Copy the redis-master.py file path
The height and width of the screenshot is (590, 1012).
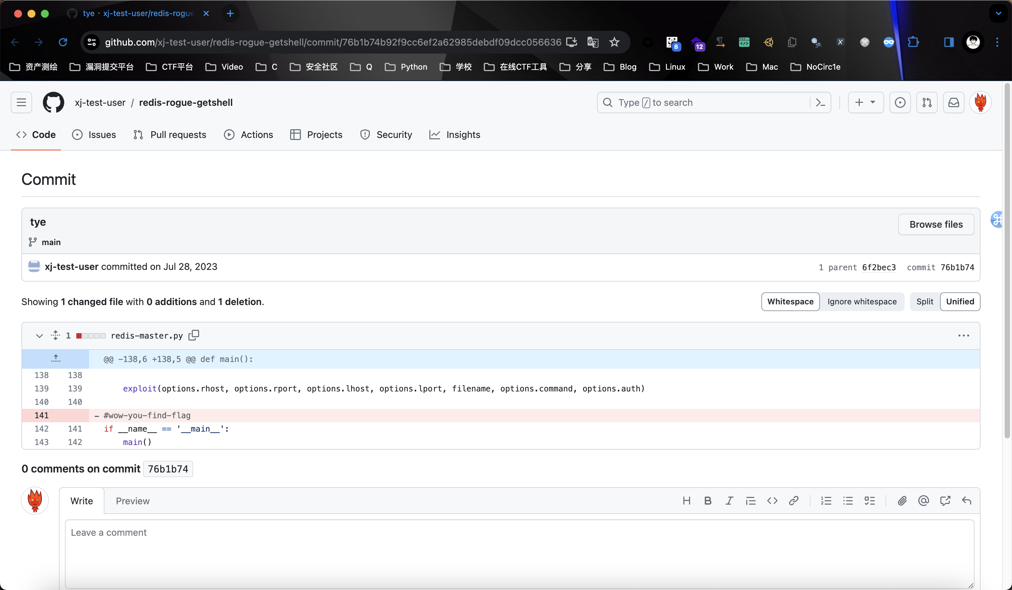194,335
